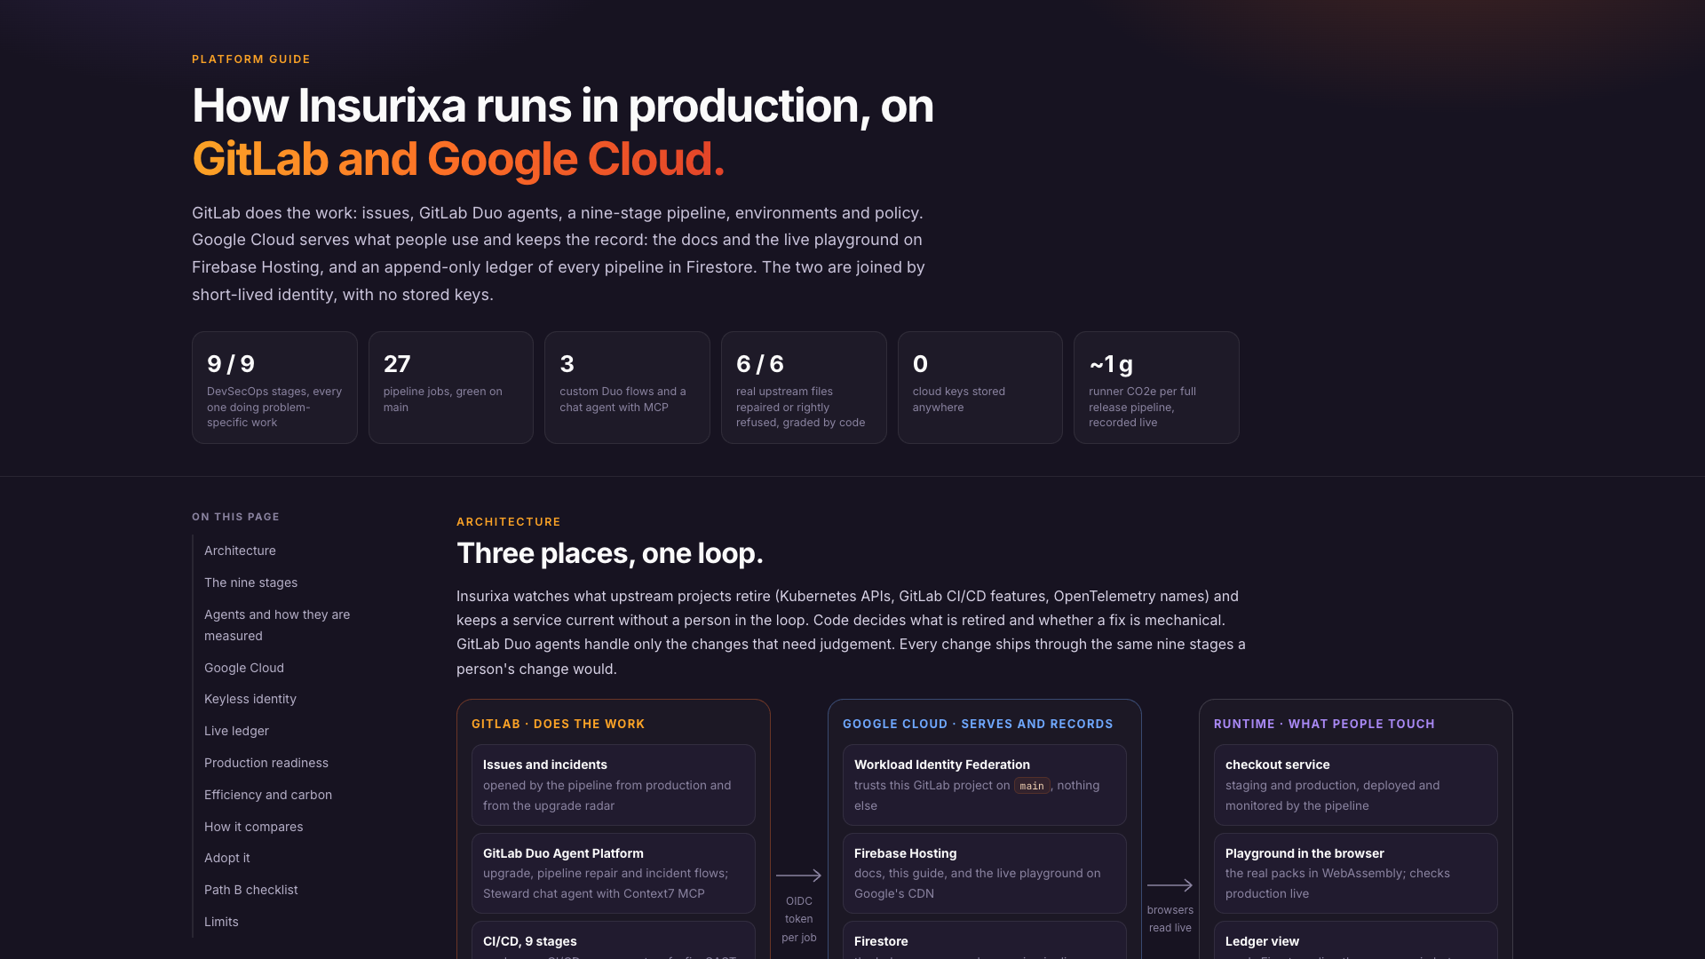Select the Google Cloud sidebar link
The width and height of the screenshot is (1705, 959).
click(244, 668)
